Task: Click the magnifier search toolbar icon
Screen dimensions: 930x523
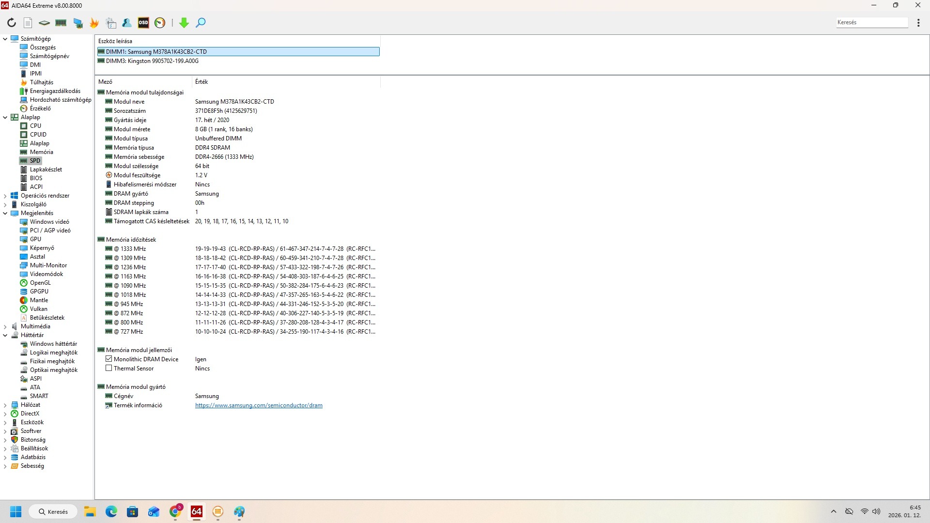Action: point(201,23)
